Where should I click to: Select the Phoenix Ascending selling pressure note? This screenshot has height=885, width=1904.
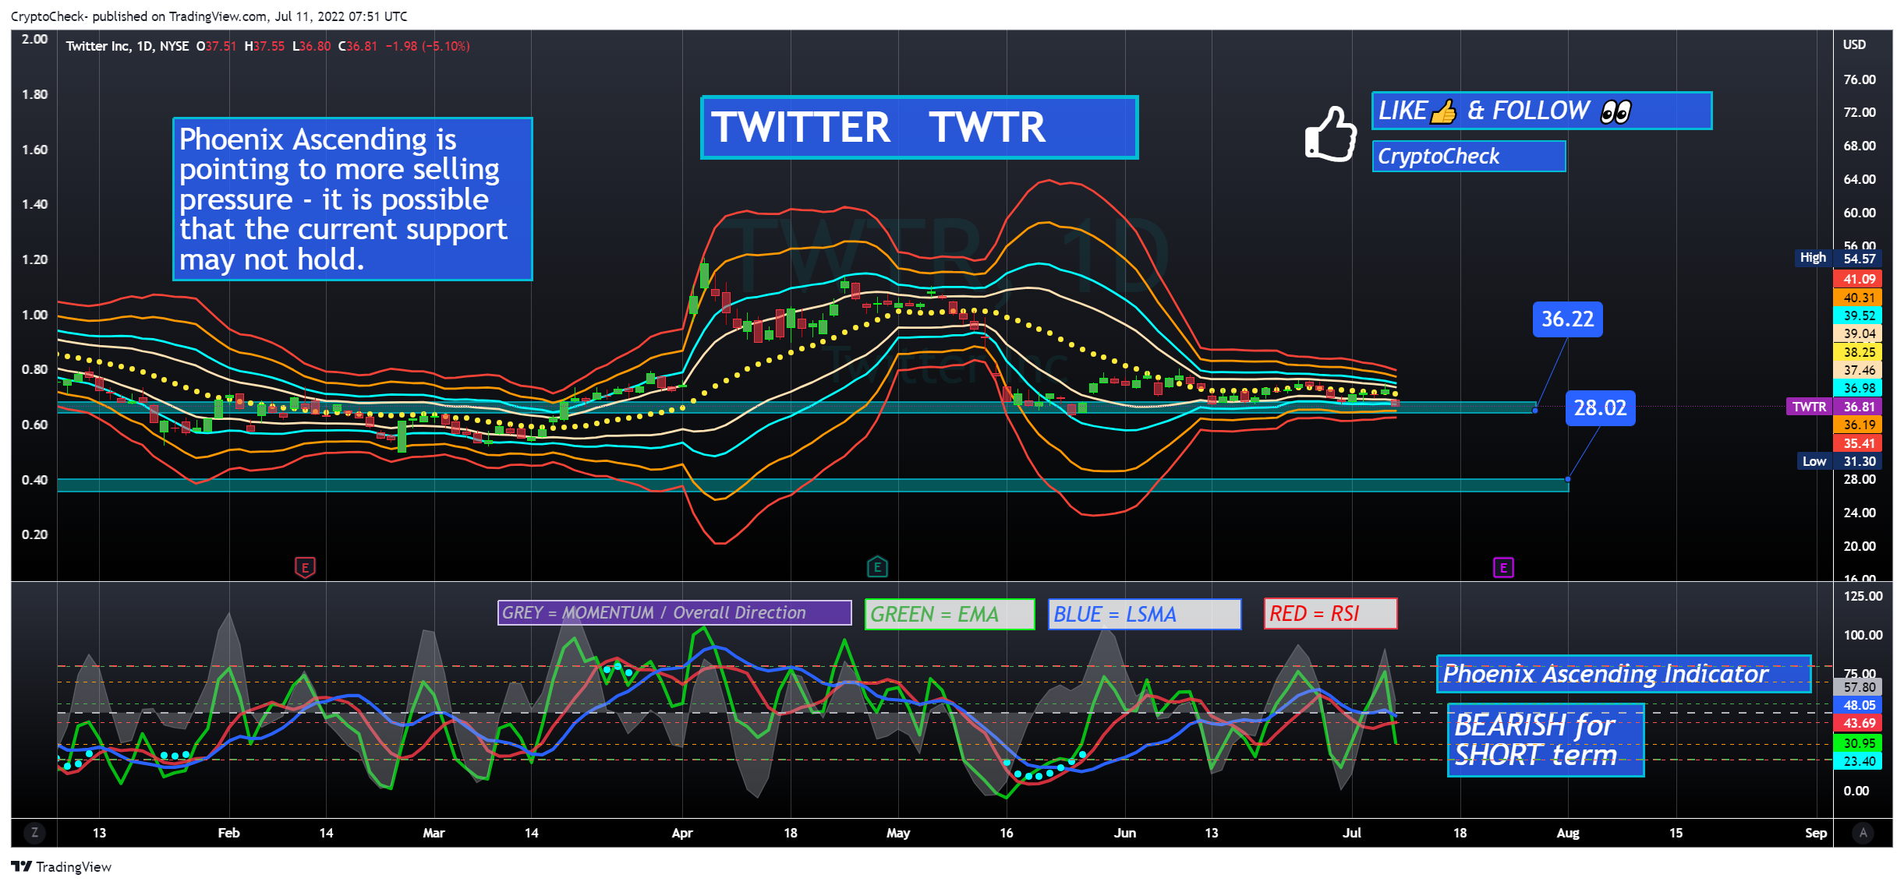[352, 199]
